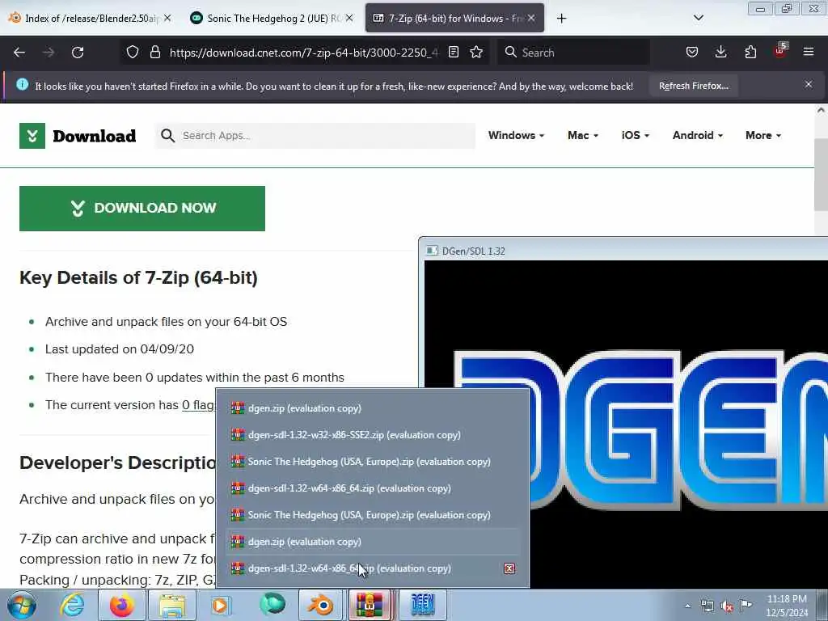Switch to the Blender release index tab
Viewport: 828px width, 621px height.
point(91,18)
